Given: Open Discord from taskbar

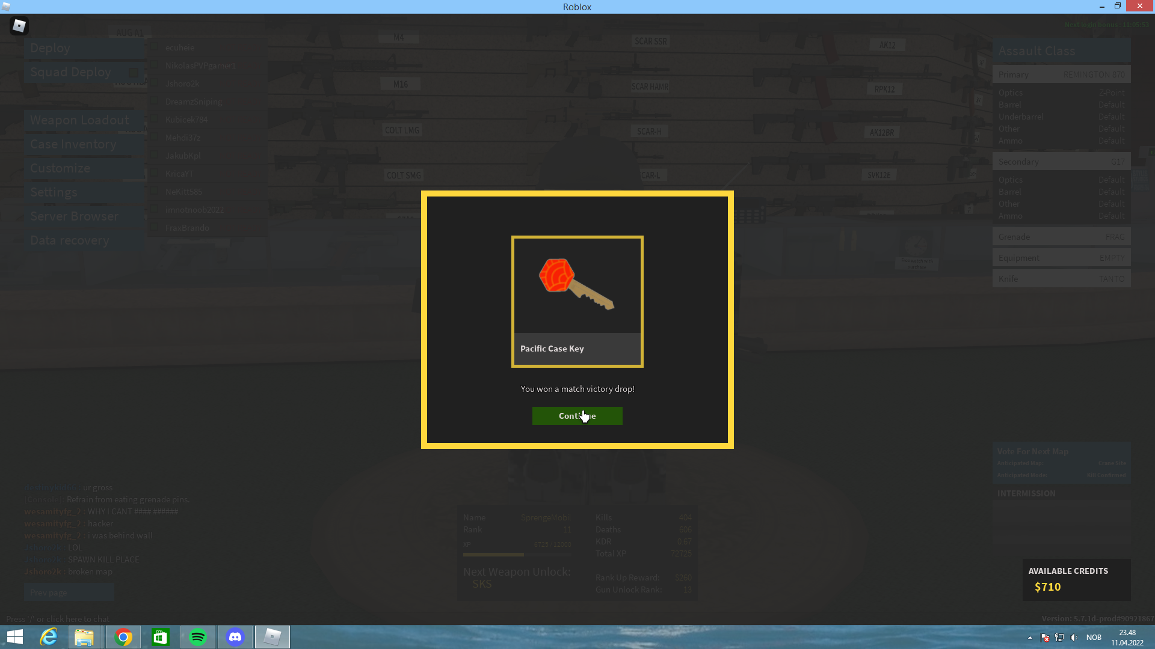Looking at the screenshot, I should coord(235,637).
